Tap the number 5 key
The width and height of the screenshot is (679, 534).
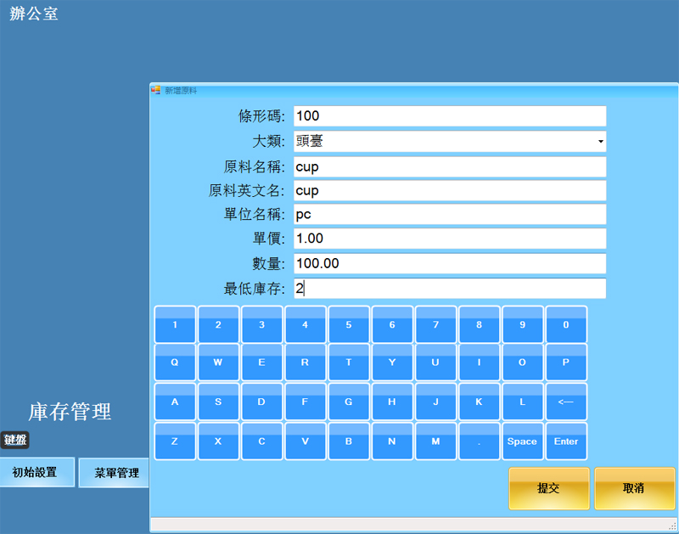[348, 324]
